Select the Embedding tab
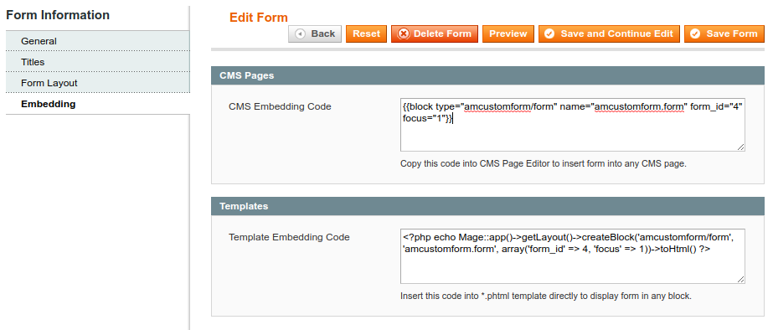 coord(98,104)
